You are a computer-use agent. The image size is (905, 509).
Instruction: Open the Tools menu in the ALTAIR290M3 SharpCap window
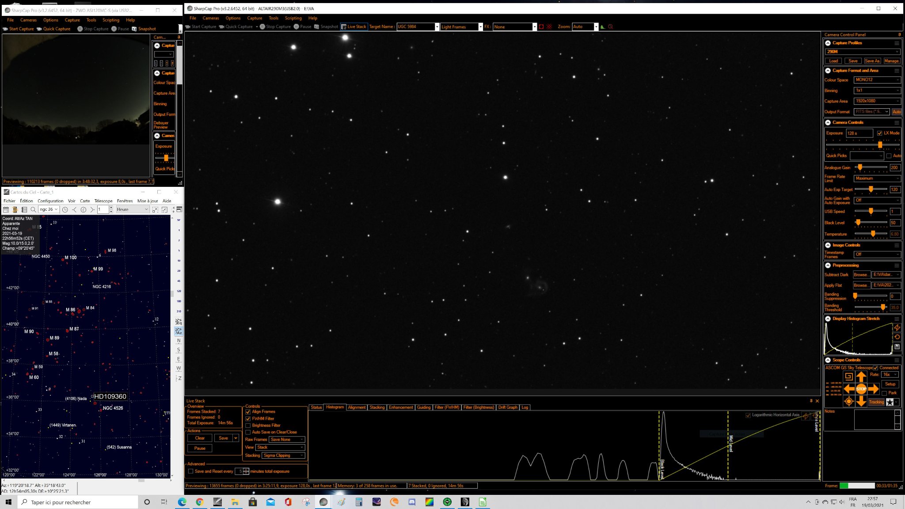click(274, 18)
